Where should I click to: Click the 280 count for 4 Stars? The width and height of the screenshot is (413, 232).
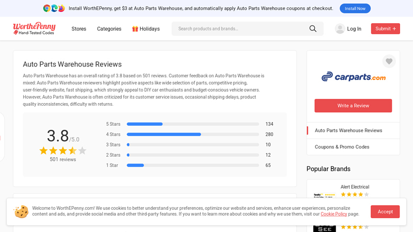pyautogui.click(x=269, y=134)
